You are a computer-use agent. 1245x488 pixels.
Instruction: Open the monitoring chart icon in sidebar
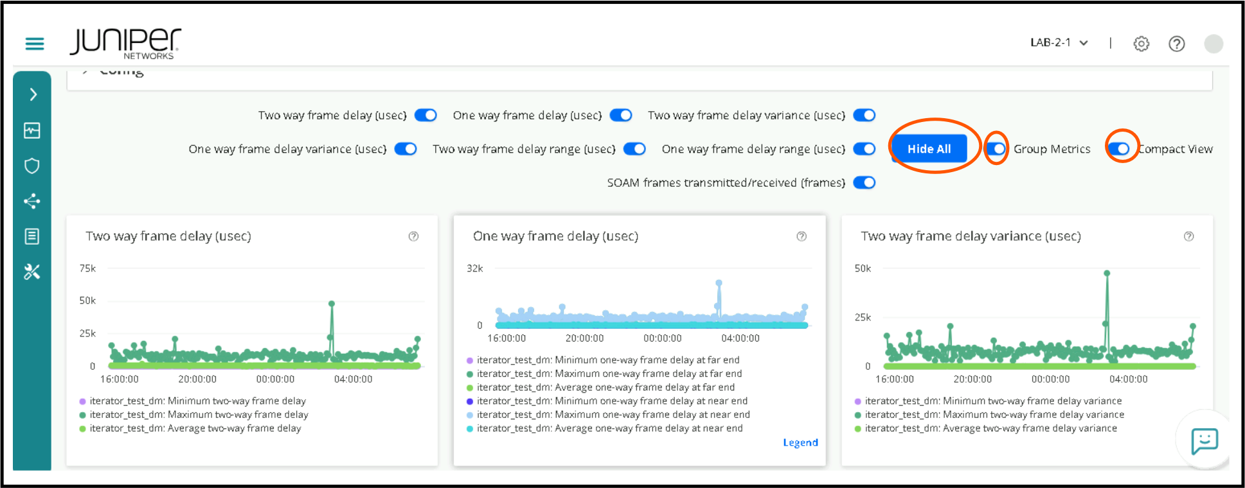pyautogui.click(x=32, y=131)
